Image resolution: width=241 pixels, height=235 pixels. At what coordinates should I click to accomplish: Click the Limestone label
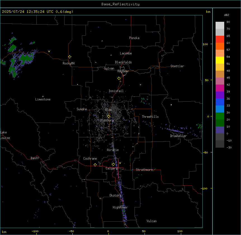(43, 99)
